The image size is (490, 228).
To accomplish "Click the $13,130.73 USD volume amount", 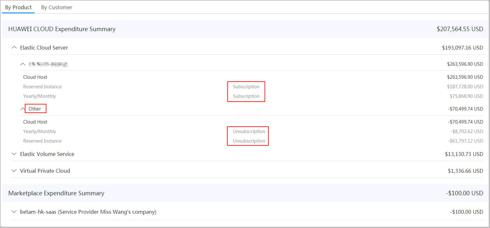I will (x=464, y=154).
